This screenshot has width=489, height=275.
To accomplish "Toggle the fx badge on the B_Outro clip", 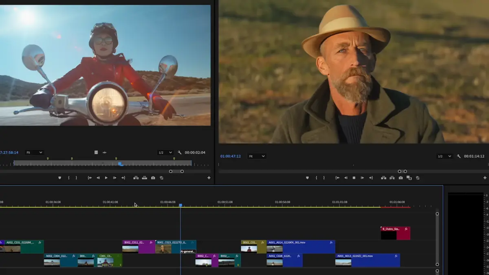I will [x=405, y=229].
